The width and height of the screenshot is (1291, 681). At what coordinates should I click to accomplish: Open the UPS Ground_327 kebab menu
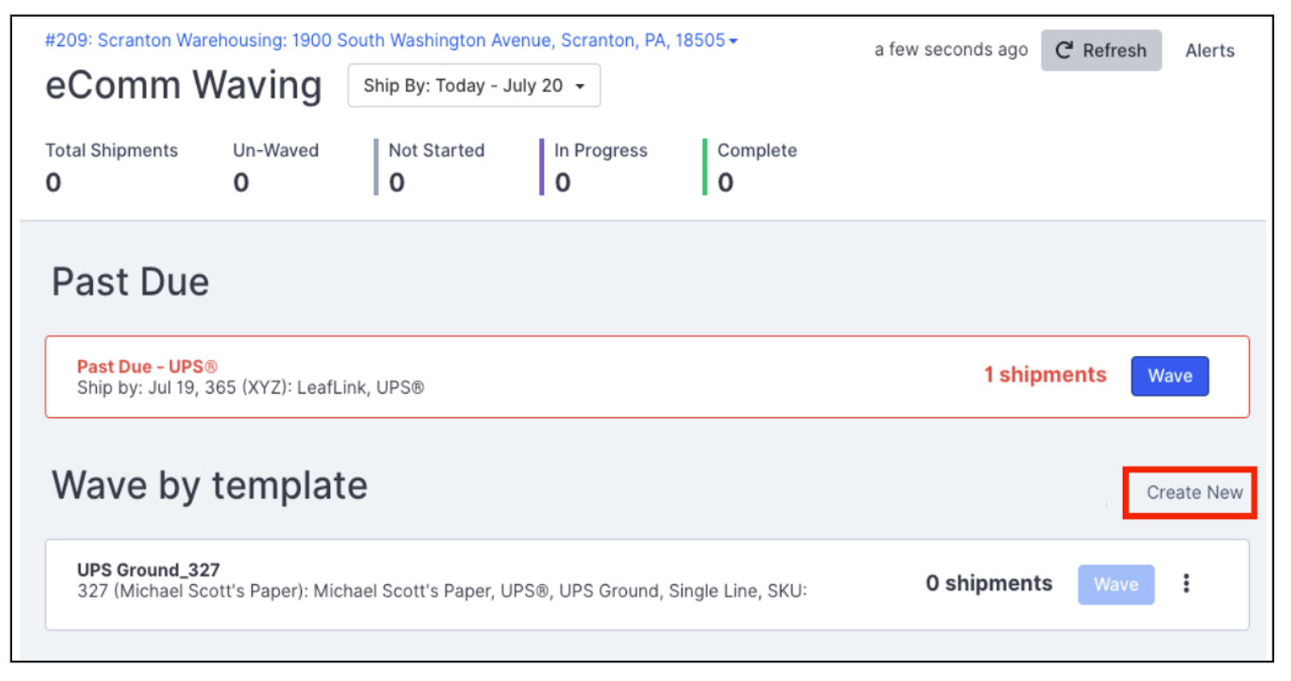(1186, 583)
